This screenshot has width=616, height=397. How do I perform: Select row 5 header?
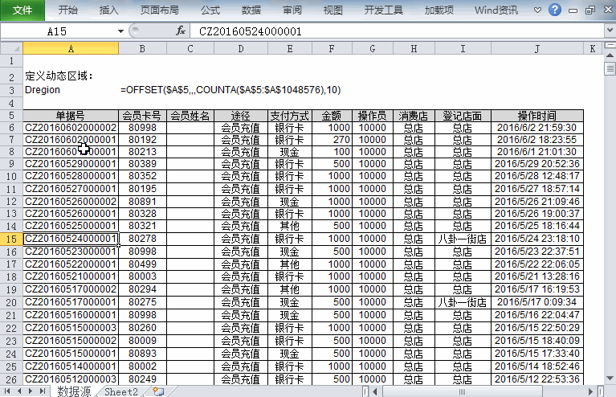pyautogui.click(x=11, y=116)
